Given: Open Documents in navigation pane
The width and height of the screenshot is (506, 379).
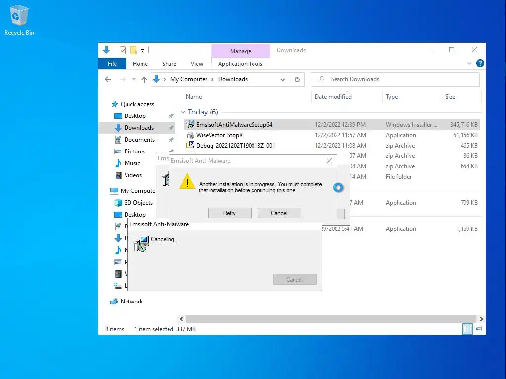Looking at the screenshot, I should 139,140.
